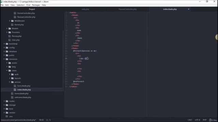Switch to the PessoaController.php editor tab
Viewport: 218px width, 122px height.
click(128, 9)
